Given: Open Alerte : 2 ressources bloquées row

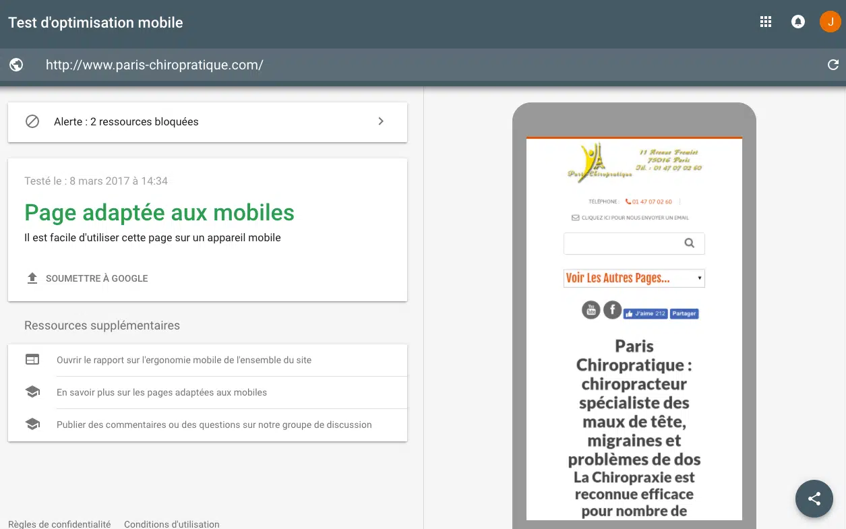Looking at the screenshot, I should 208,122.
